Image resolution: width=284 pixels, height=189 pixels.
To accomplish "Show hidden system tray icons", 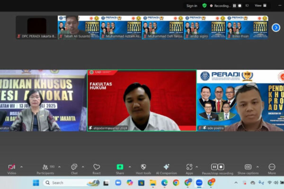I will click(236, 183).
